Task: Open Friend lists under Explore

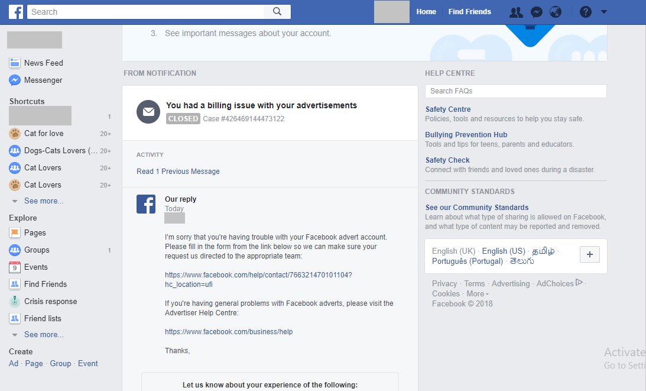Action: pos(43,318)
